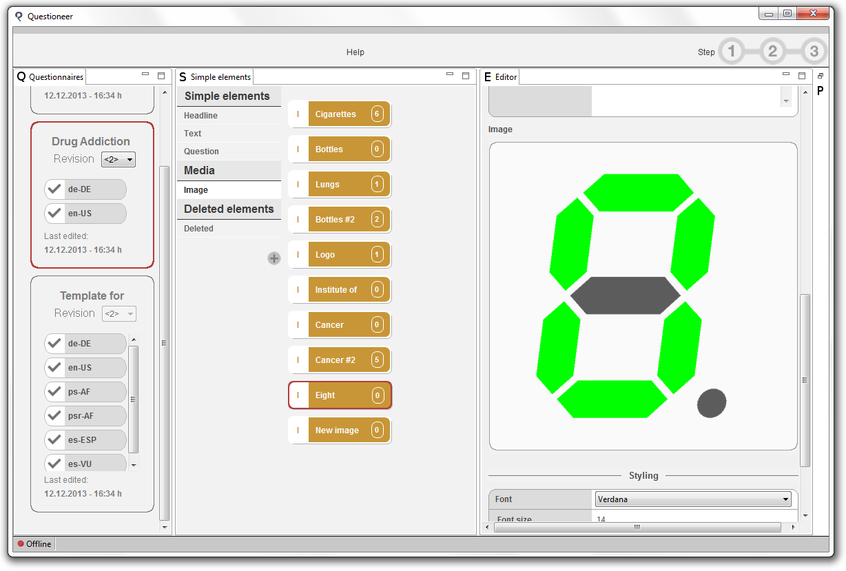Minimize the Editor panel
Screen dimensions: 846x571
(x=786, y=75)
